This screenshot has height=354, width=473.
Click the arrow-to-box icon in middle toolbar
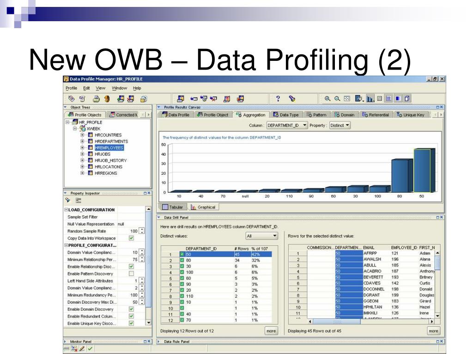(x=194, y=99)
